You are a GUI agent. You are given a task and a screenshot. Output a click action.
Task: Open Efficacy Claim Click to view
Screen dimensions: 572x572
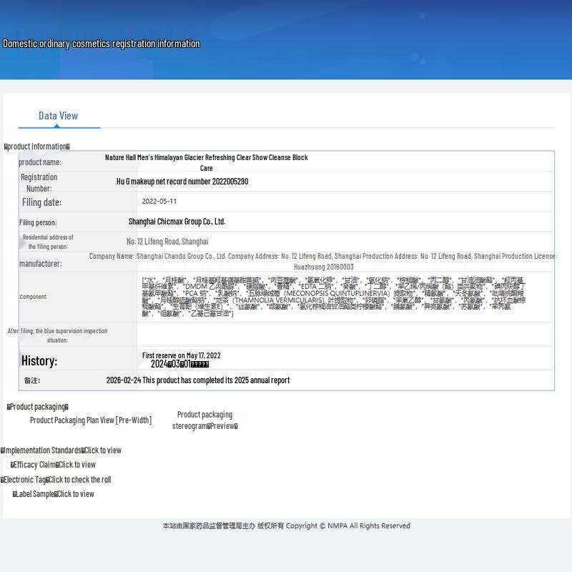click(x=53, y=465)
